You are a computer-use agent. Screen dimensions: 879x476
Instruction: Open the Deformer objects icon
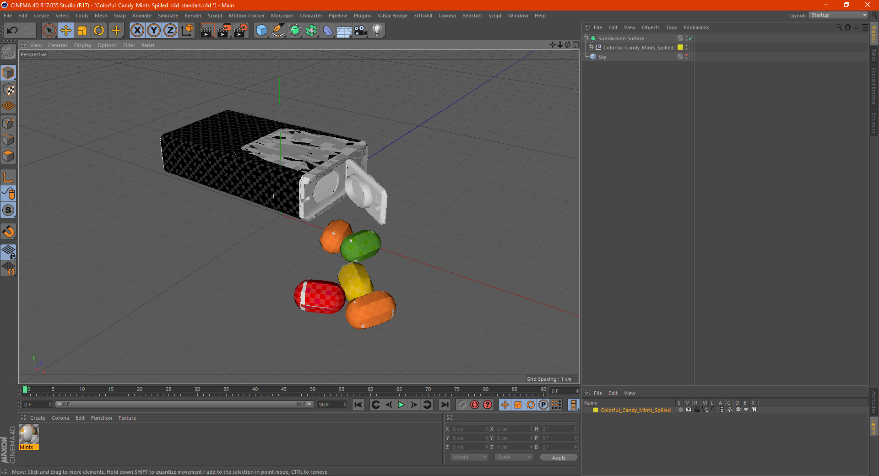328,31
